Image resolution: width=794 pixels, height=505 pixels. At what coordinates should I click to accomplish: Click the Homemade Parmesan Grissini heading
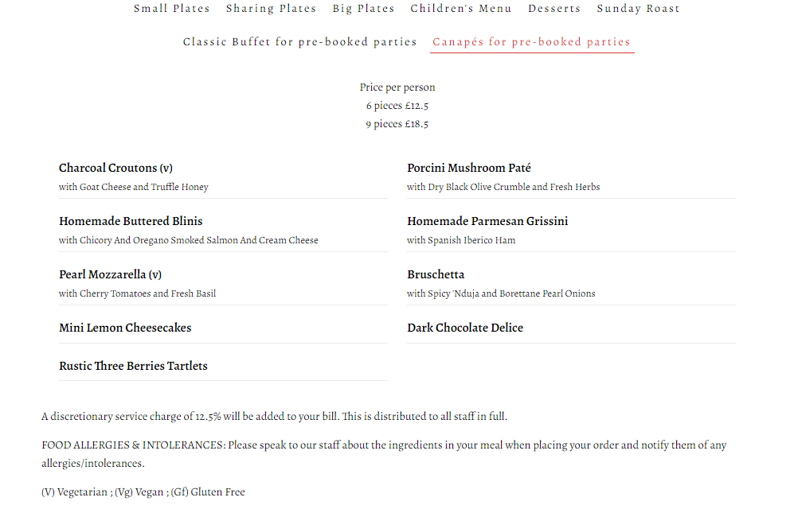coord(487,221)
